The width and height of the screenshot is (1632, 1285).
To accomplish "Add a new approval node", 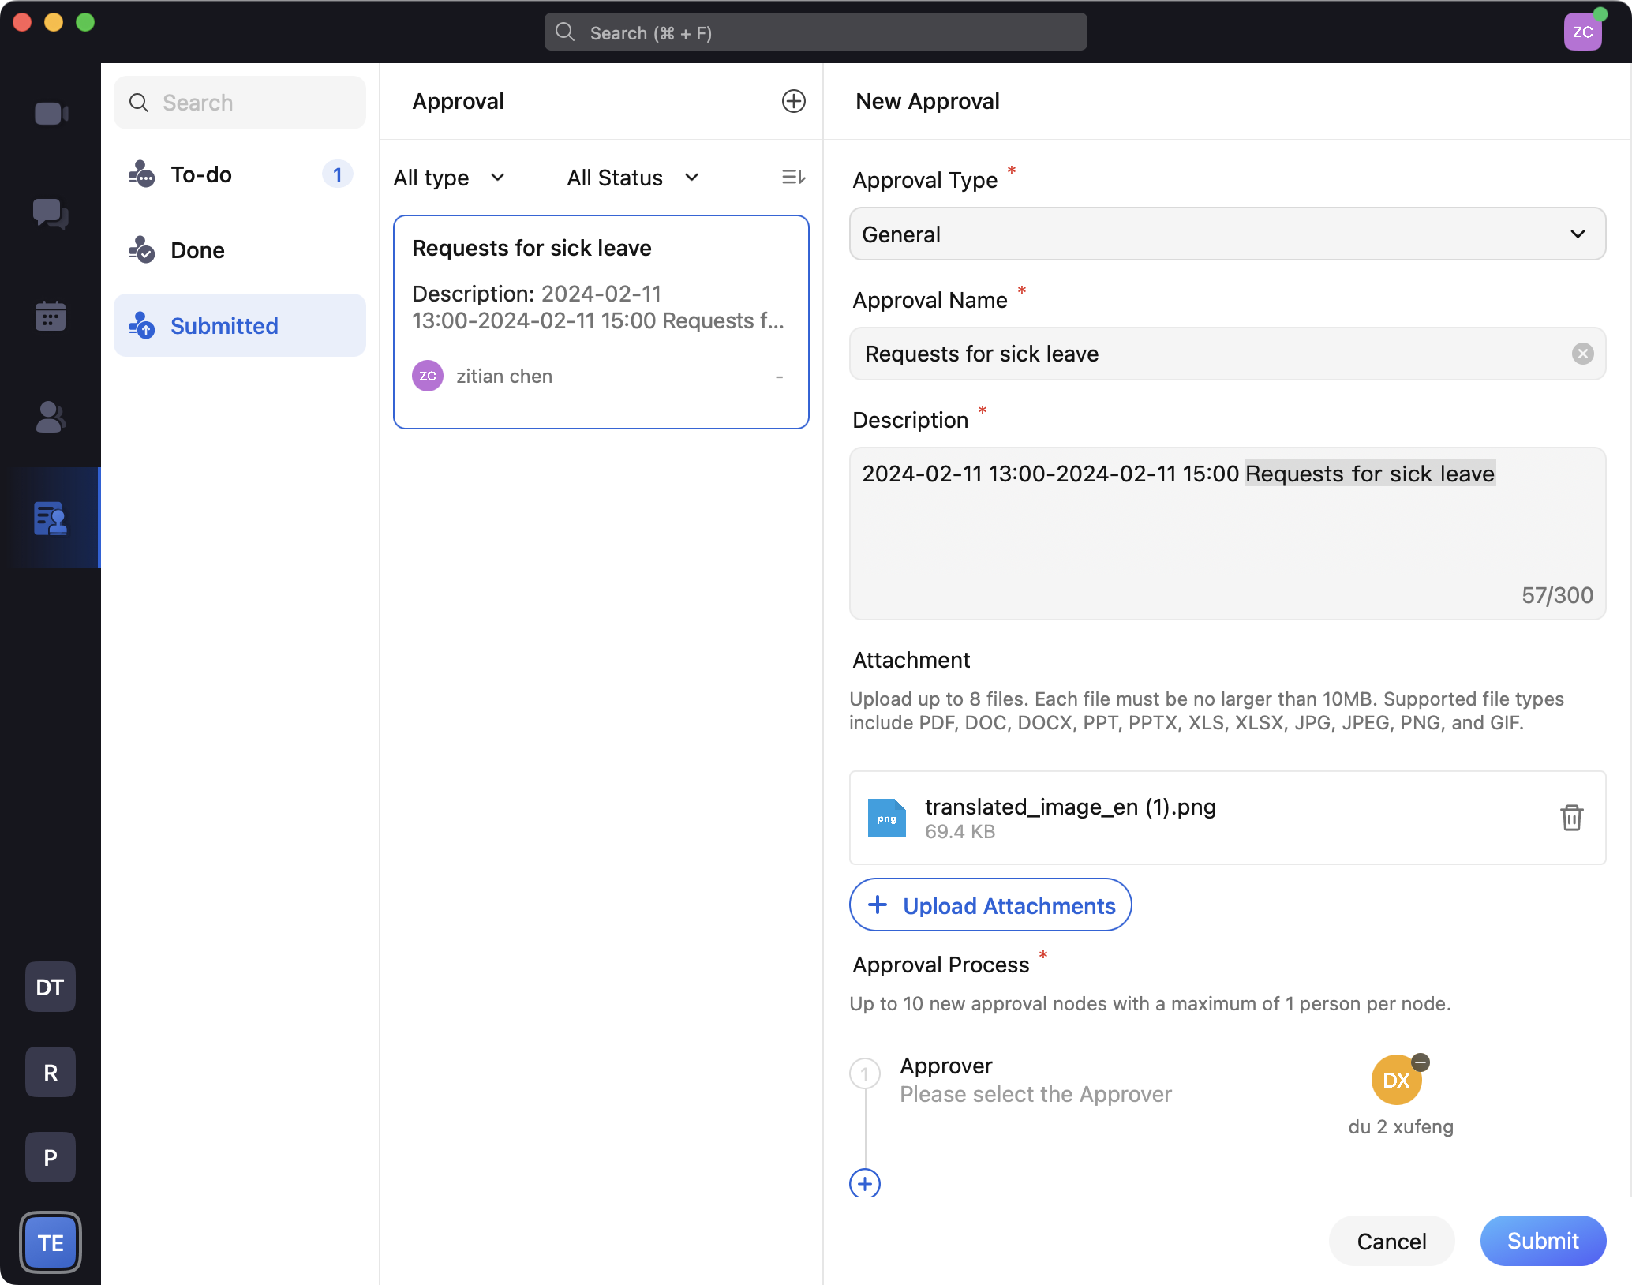I will 865,1183.
